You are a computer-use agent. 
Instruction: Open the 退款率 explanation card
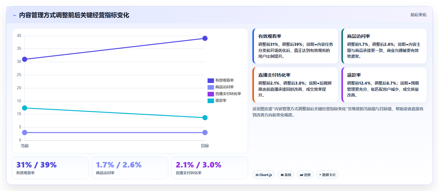coord(384,85)
